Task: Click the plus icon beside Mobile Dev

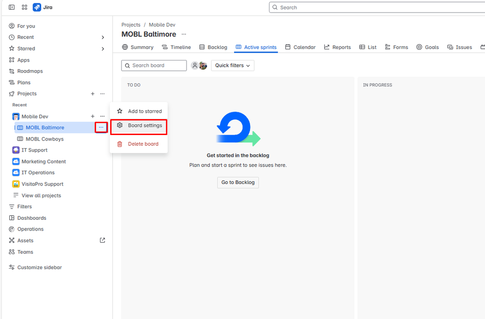Action: pos(92,116)
